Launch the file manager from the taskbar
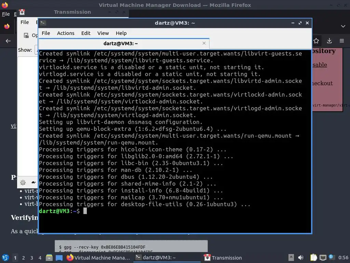Image resolution: width=350 pixels, height=263 pixels. (x=49, y=258)
